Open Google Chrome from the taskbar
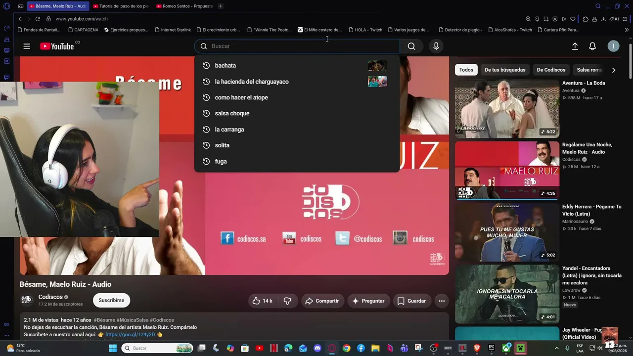 coord(347,348)
